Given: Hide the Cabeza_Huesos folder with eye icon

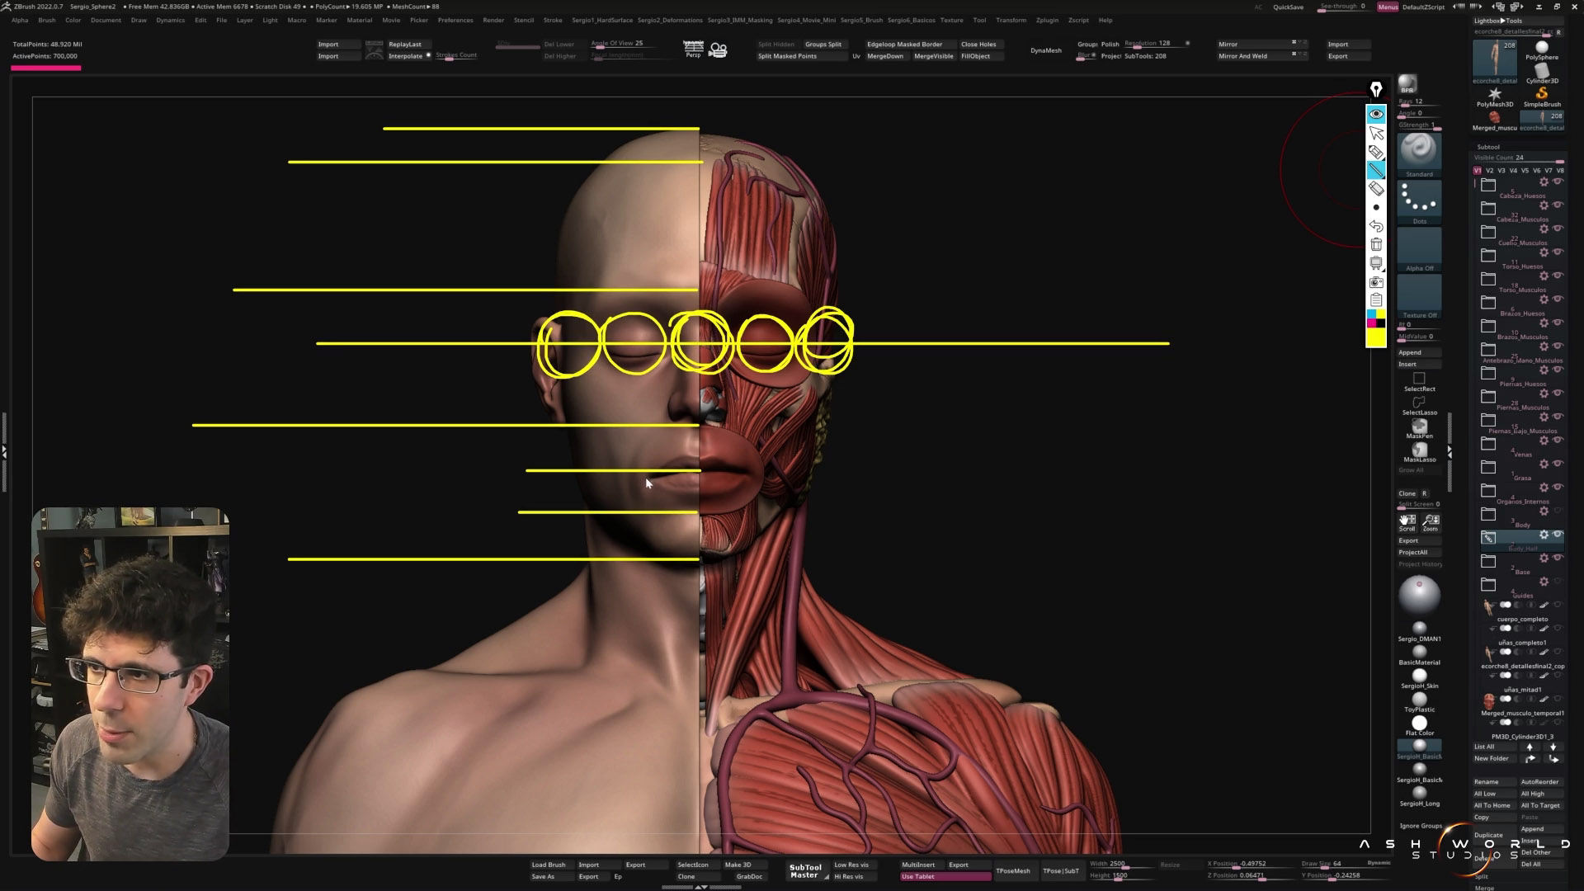Looking at the screenshot, I should 1558,181.
